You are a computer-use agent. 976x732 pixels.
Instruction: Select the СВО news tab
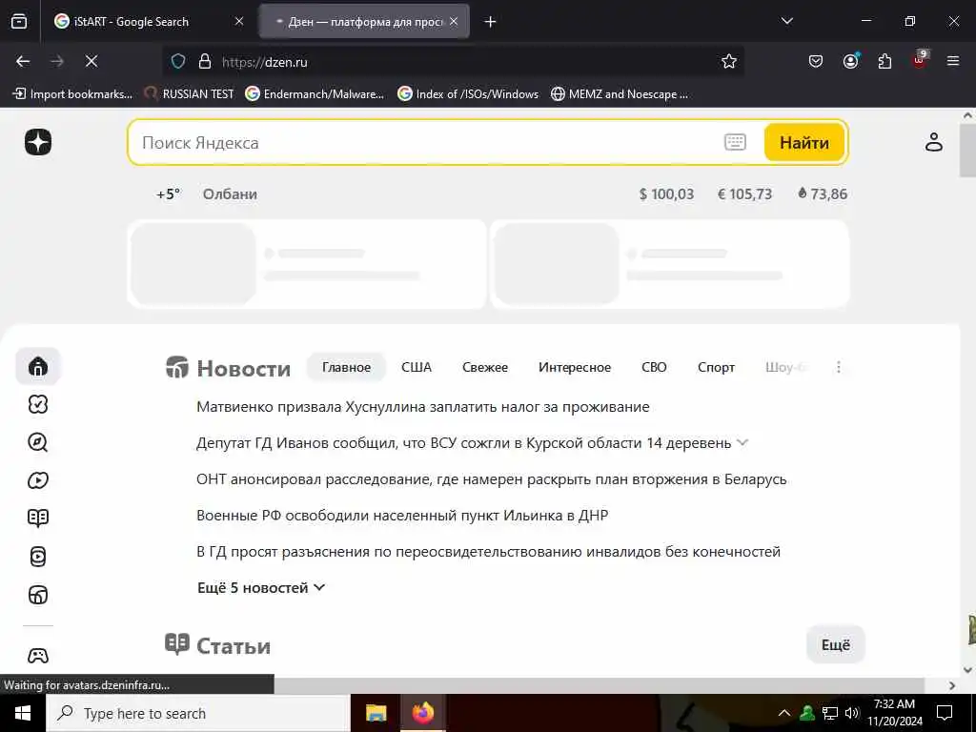point(654,367)
